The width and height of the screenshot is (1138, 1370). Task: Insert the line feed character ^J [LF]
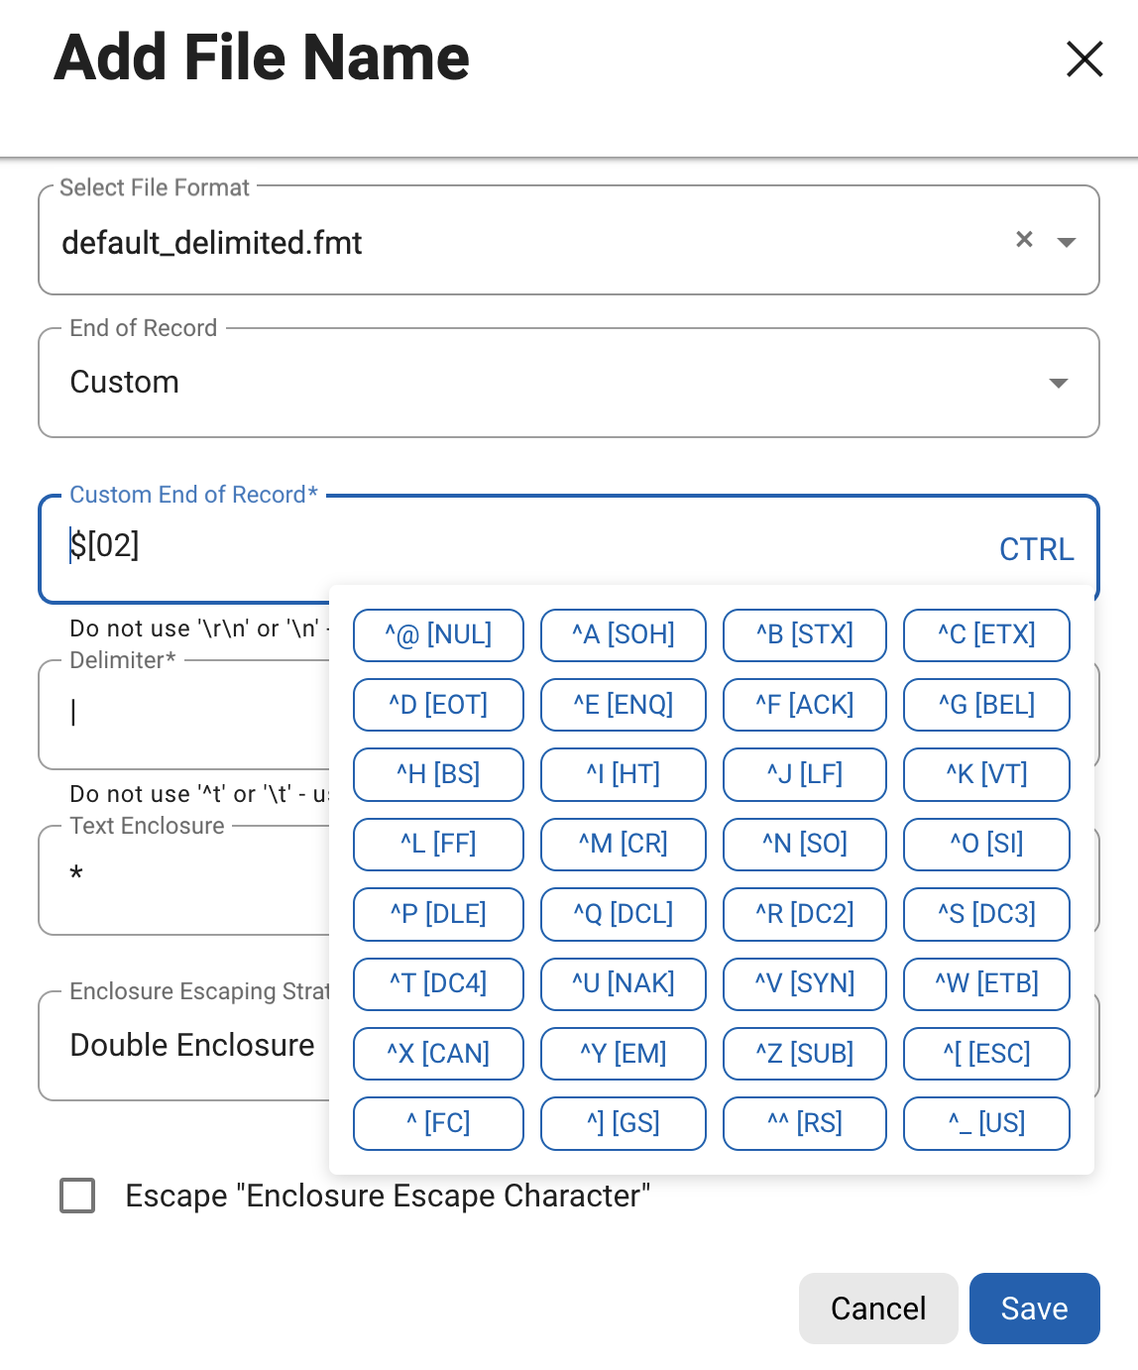[804, 774]
